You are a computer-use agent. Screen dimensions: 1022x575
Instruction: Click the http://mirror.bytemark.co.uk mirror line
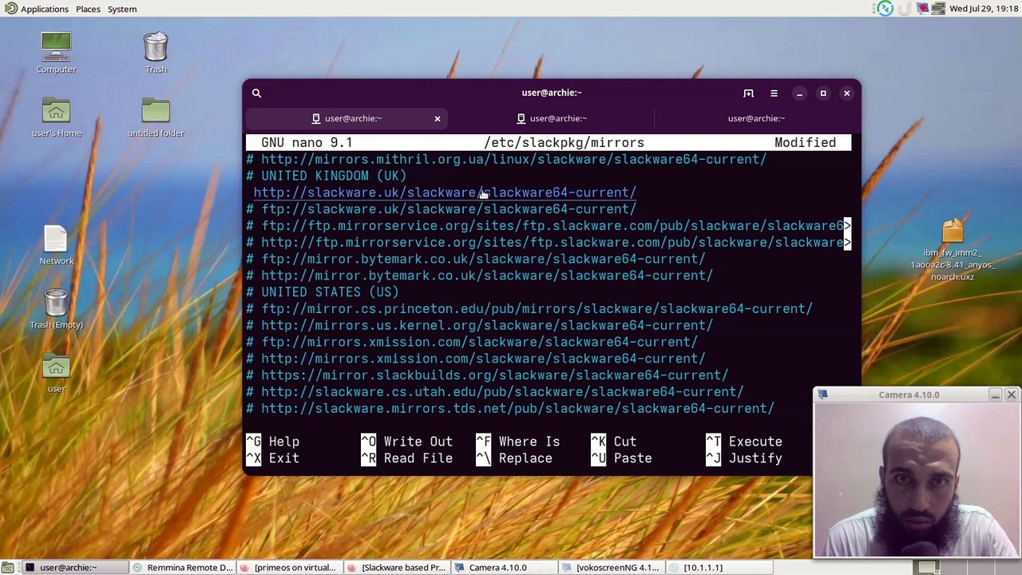coord(479,276)
